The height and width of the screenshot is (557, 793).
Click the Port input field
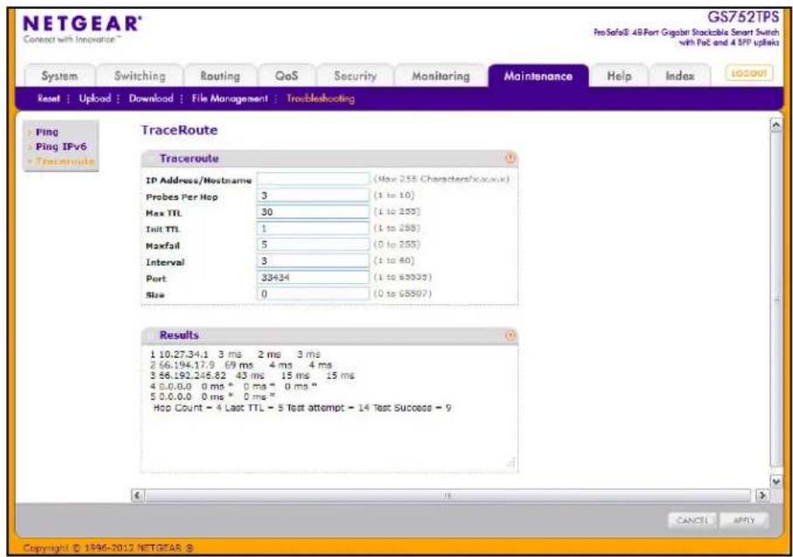pos(313,277)
